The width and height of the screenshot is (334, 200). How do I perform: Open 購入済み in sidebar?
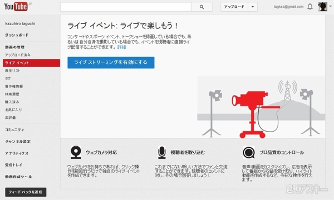tap(12, 102)
